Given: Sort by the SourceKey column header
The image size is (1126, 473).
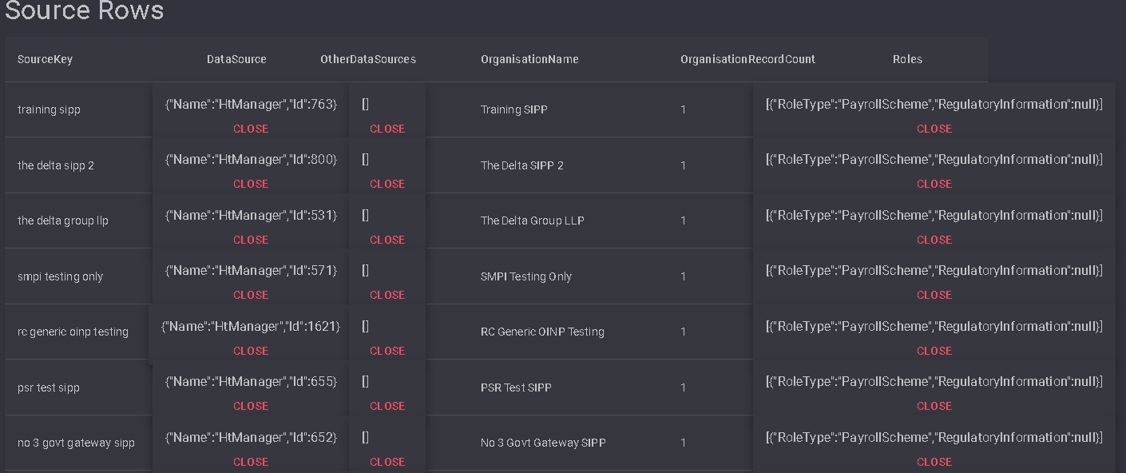Looking at the screenshot, I should point(45,59).
